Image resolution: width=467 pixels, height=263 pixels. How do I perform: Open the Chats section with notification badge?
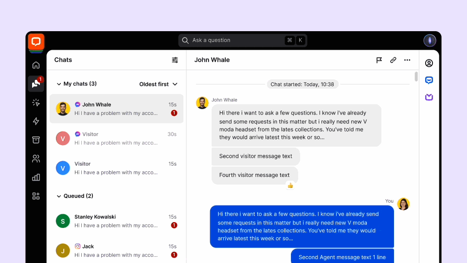36,84
